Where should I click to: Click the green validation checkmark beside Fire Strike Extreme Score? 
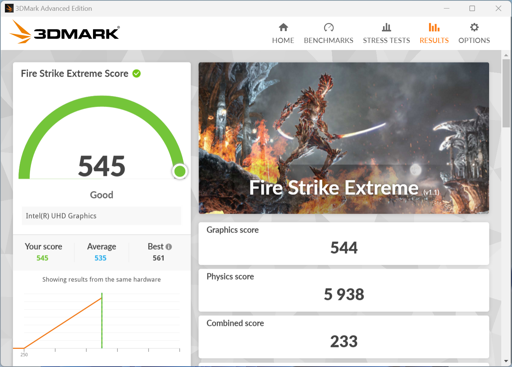tap(137, 73)
